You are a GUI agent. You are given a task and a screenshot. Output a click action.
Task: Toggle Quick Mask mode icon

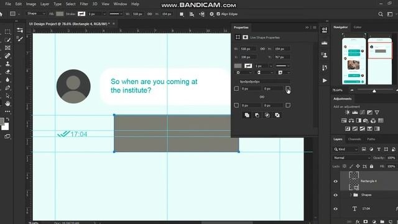[x=7, y=137]
